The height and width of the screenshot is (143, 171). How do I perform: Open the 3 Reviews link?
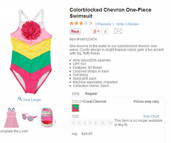[x=103, y=24]
